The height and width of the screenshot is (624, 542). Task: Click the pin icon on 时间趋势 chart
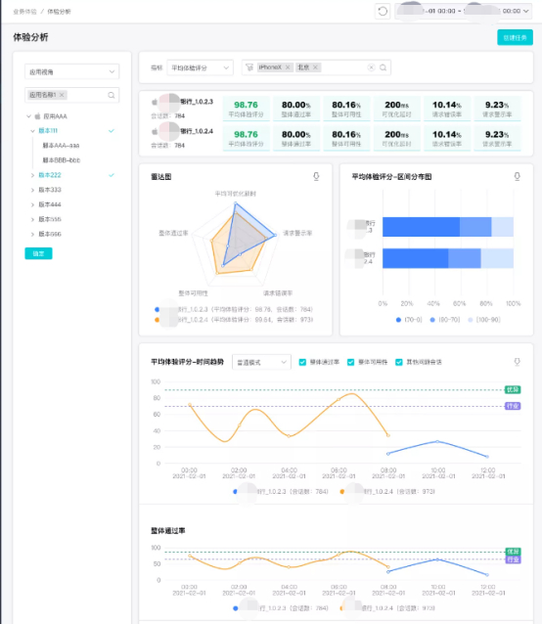pyautogui.click(x=517, y=362)
